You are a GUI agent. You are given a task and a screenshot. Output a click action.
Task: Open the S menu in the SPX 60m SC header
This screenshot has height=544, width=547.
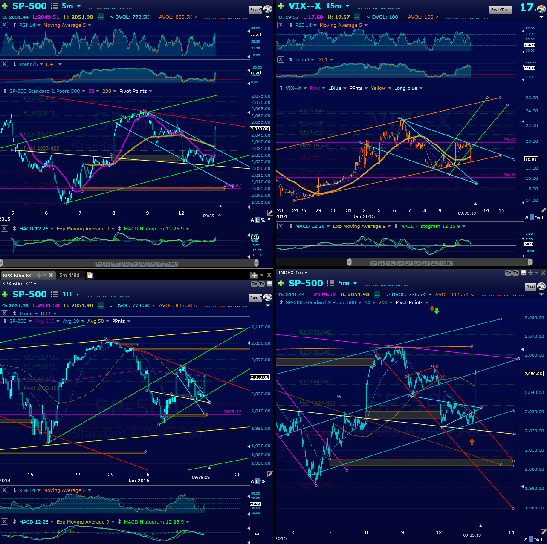click(254, 284)
